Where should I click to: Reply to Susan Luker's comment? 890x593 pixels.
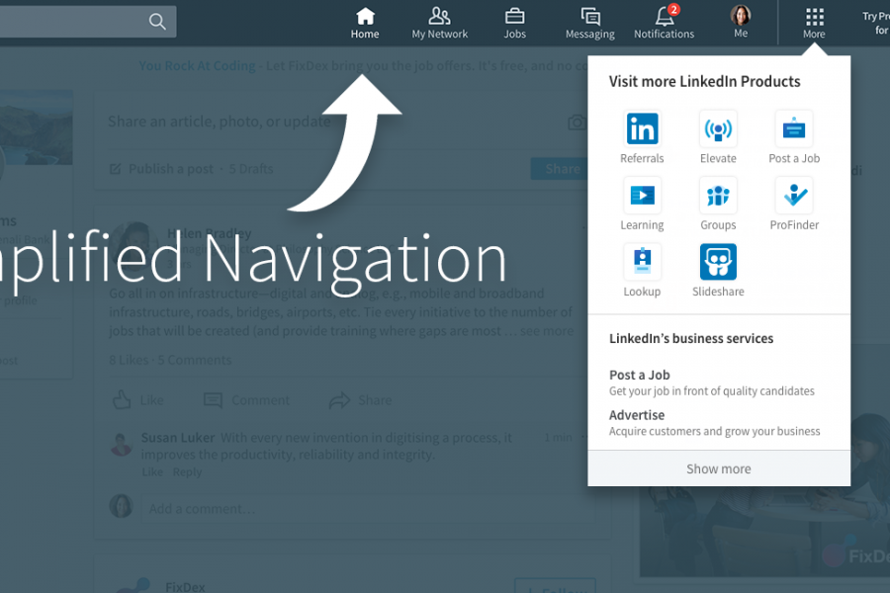(x=187, y=472)
